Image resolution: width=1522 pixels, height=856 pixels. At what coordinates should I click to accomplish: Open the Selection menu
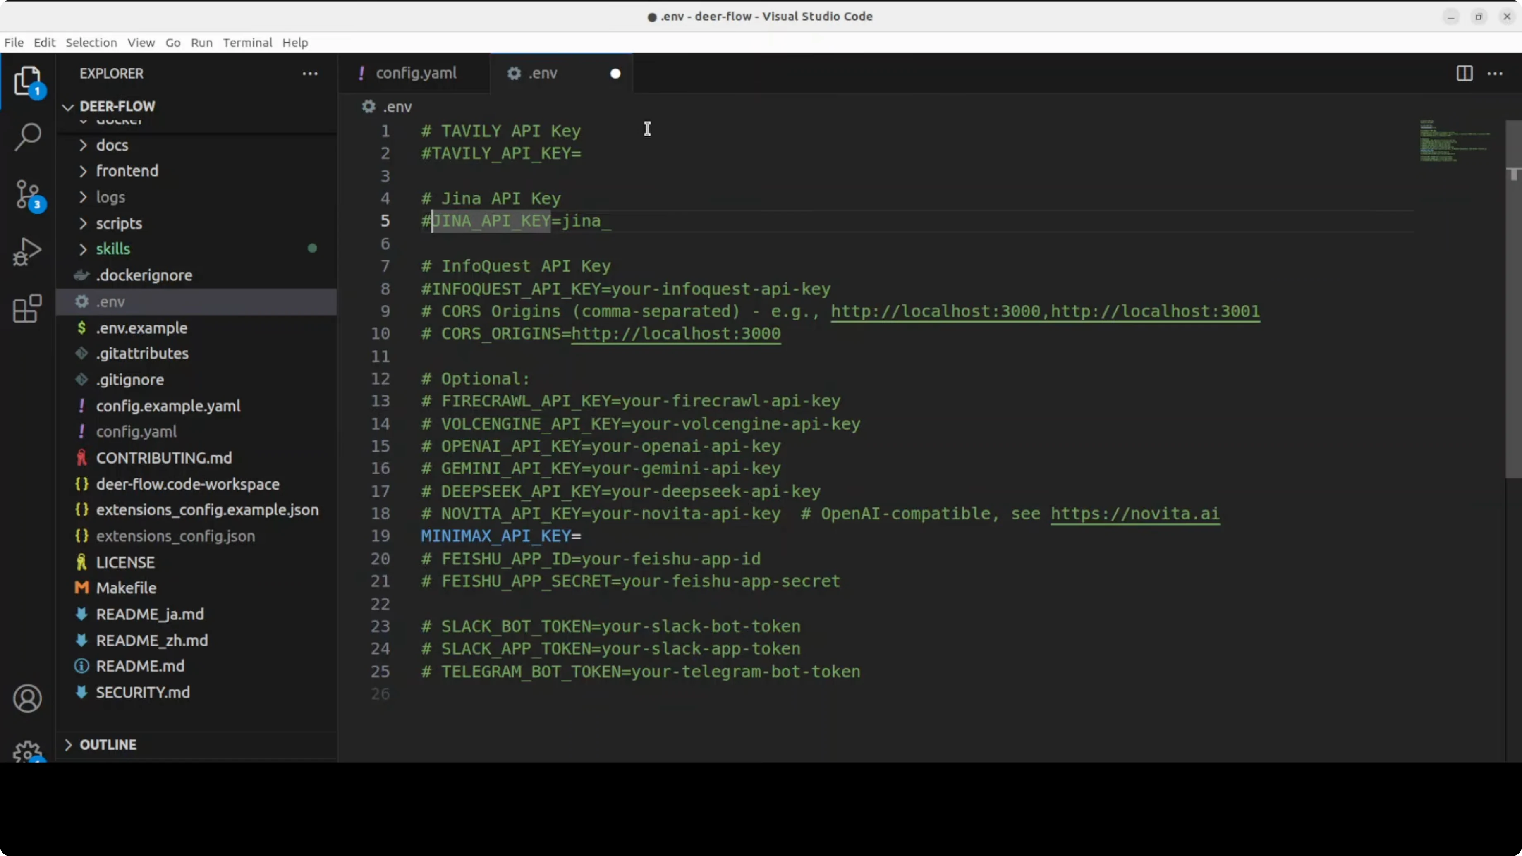91,43
